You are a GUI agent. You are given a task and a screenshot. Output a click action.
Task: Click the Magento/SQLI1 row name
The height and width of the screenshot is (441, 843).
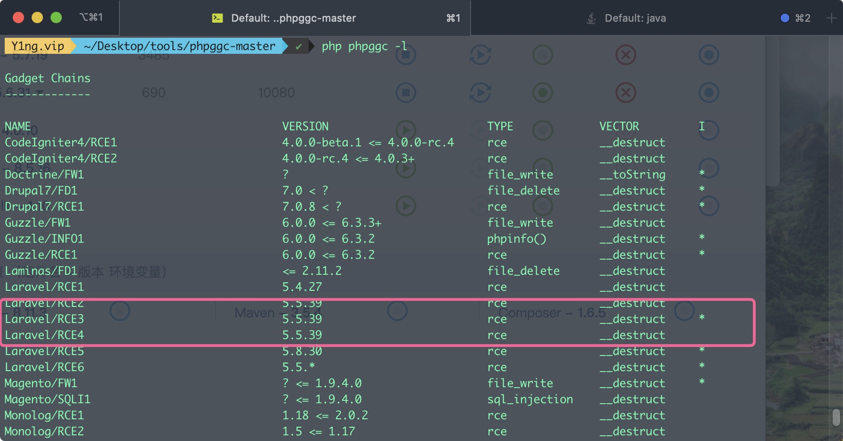[48, 399]
